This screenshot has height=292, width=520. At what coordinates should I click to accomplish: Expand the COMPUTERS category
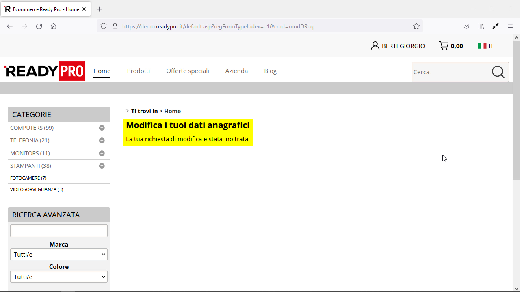click(x=102, y=128)
